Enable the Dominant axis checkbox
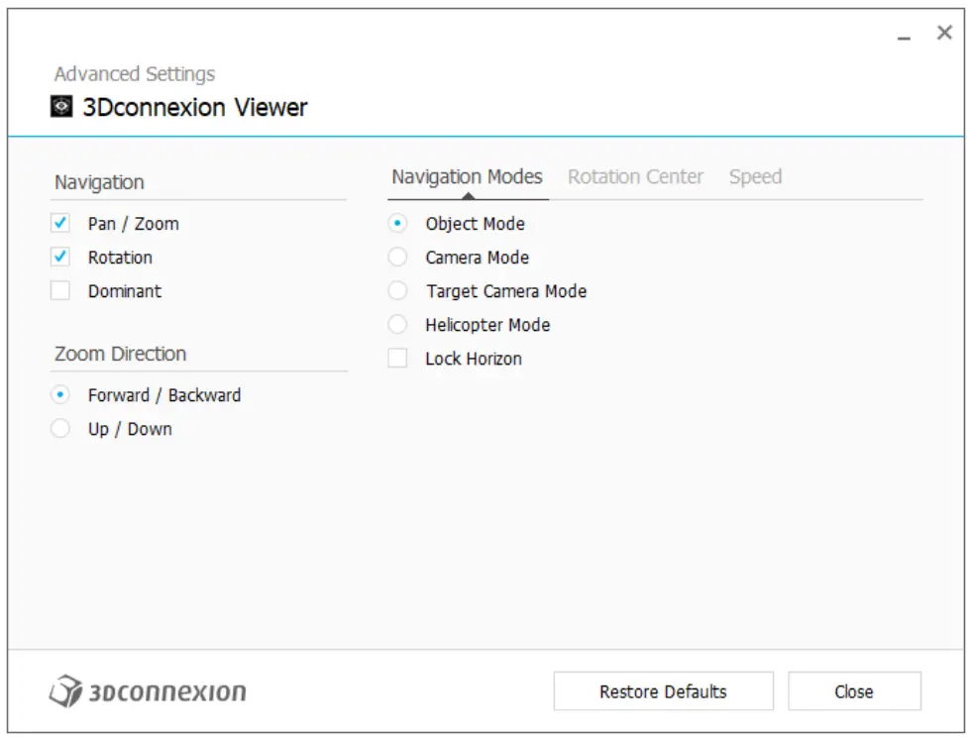 61,291
